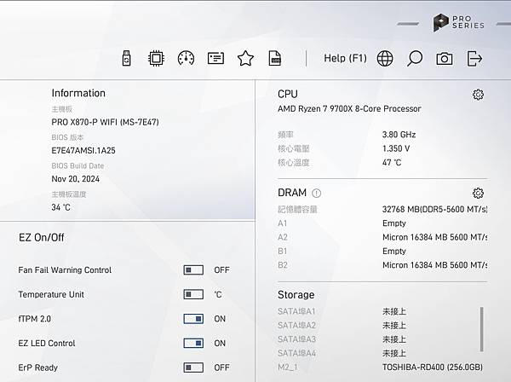Open the DRAM section gear settings
511x382 pixels.
point(478,193)
